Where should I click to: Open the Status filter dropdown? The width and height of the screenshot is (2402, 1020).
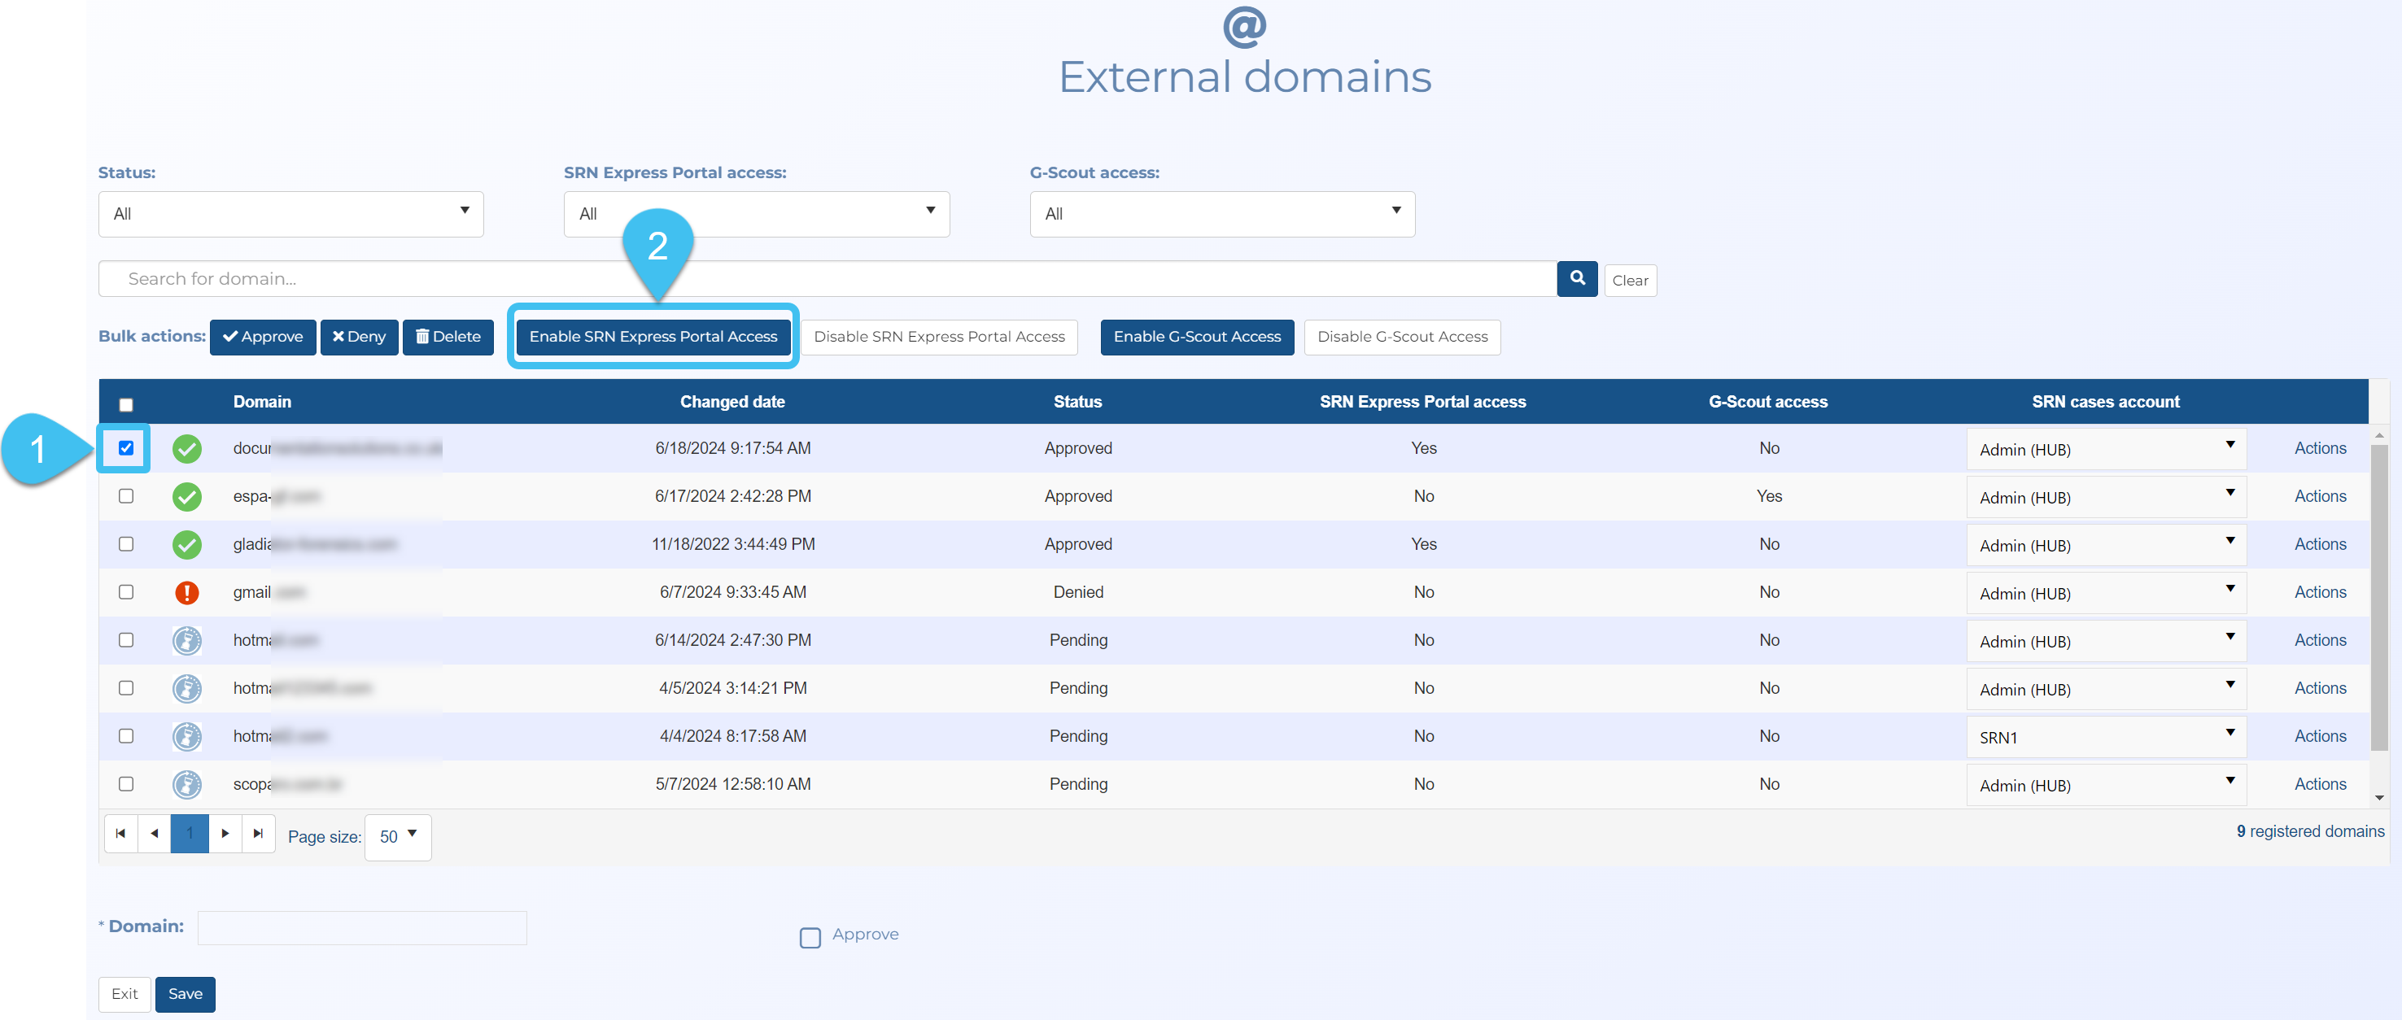(290, 213)
